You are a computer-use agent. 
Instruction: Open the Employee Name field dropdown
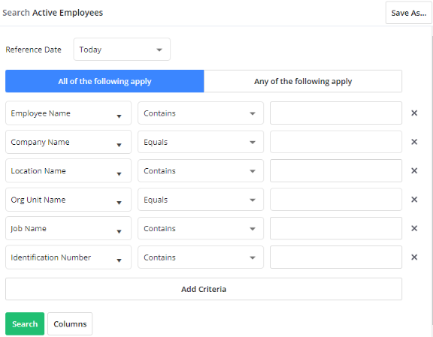(x=68, y=113)
